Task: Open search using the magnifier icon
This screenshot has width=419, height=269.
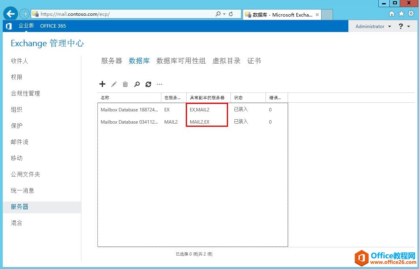Action: coord(137,84)
